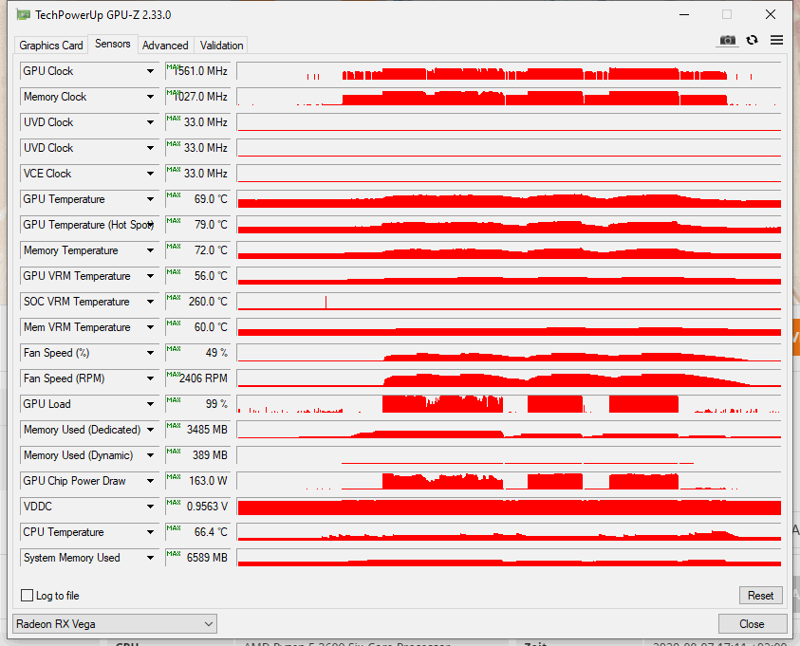The image size is (800, 646).
Task: Click the Fan Speed (RPM) history graph
Action: pyautogui.click(x=510, y=378)
